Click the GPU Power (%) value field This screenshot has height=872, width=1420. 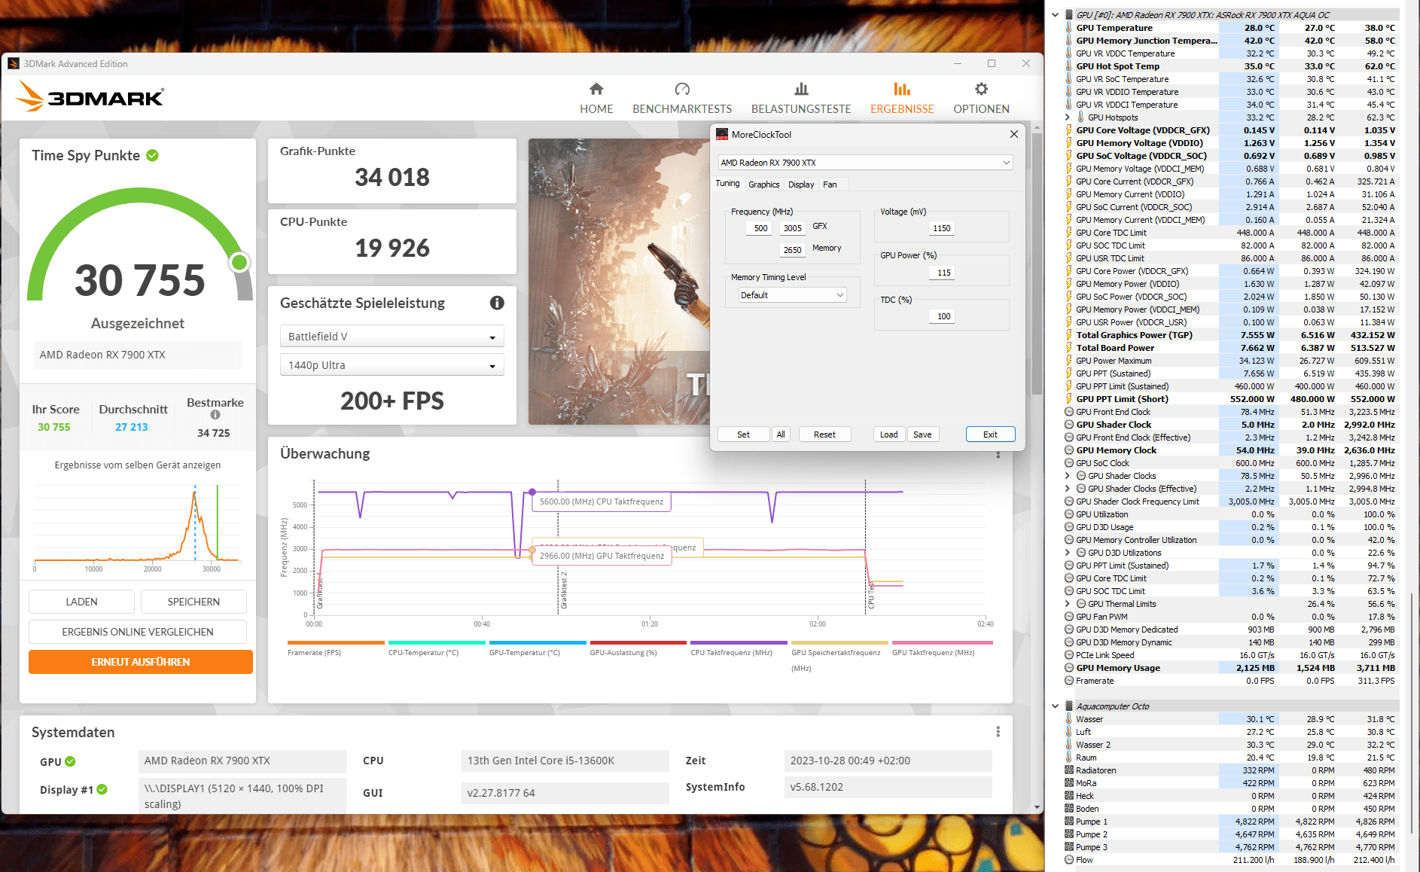[944, 273]
